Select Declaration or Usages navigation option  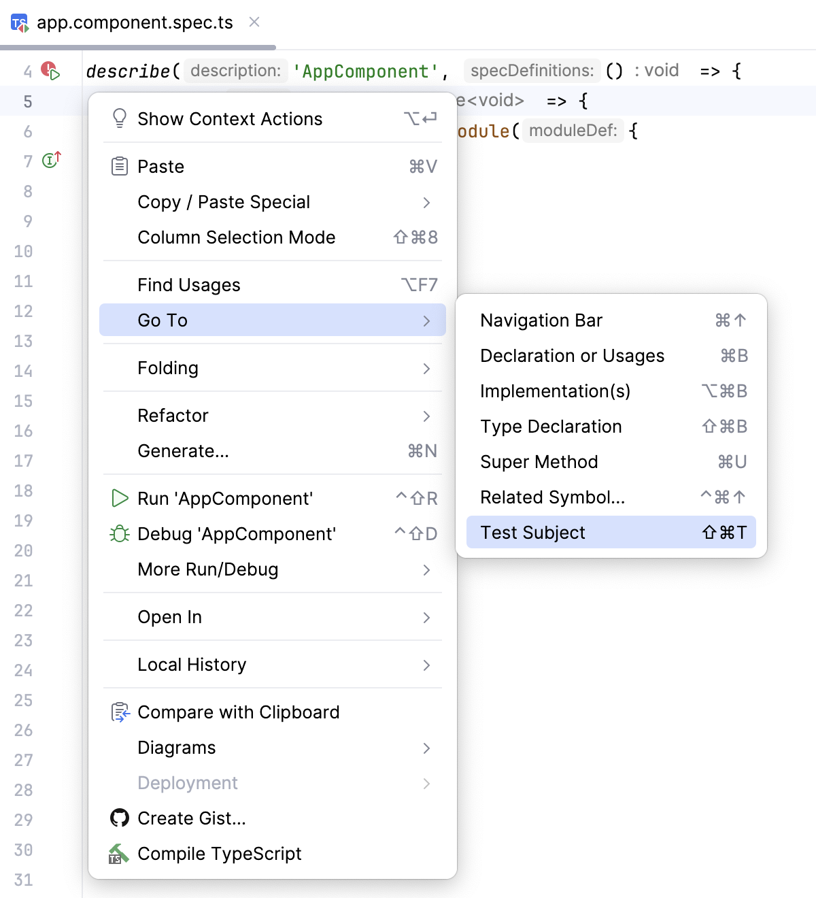(x=573, y=355)
